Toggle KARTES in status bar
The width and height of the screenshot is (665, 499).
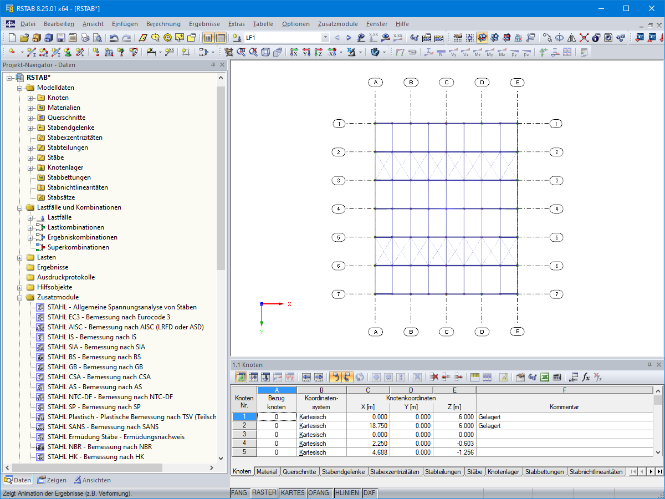[x=292, y=492]
